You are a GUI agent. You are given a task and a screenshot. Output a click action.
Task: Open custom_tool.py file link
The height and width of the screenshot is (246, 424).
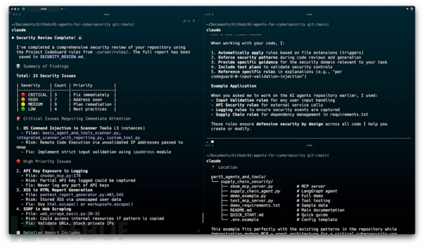point(124,137)
